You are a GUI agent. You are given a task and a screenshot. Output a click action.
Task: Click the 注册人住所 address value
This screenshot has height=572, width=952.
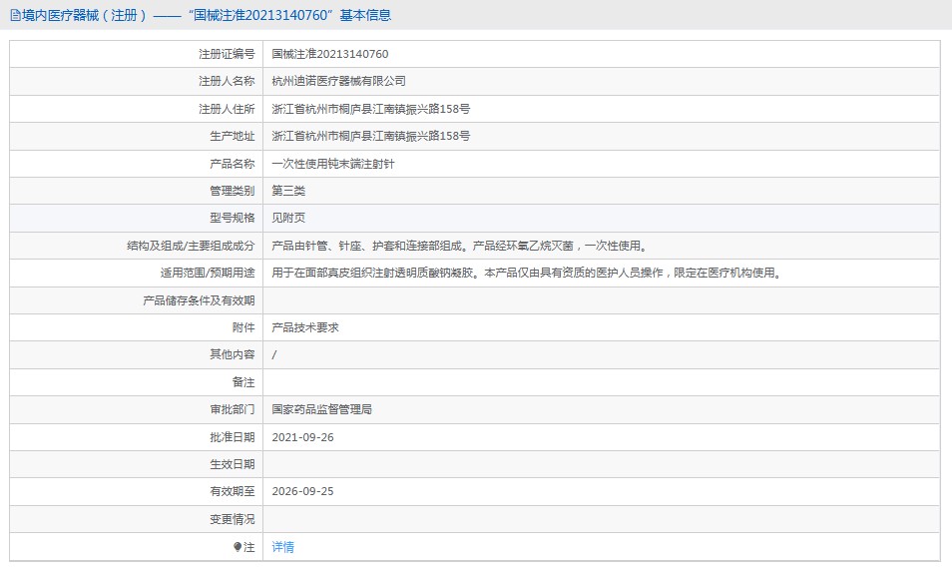[x=371, y=109]
